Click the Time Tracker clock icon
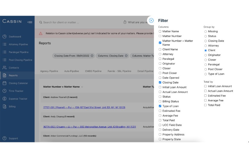Image resolution: width=249 pixels, height=158 pixels. (x=5, y=91)
